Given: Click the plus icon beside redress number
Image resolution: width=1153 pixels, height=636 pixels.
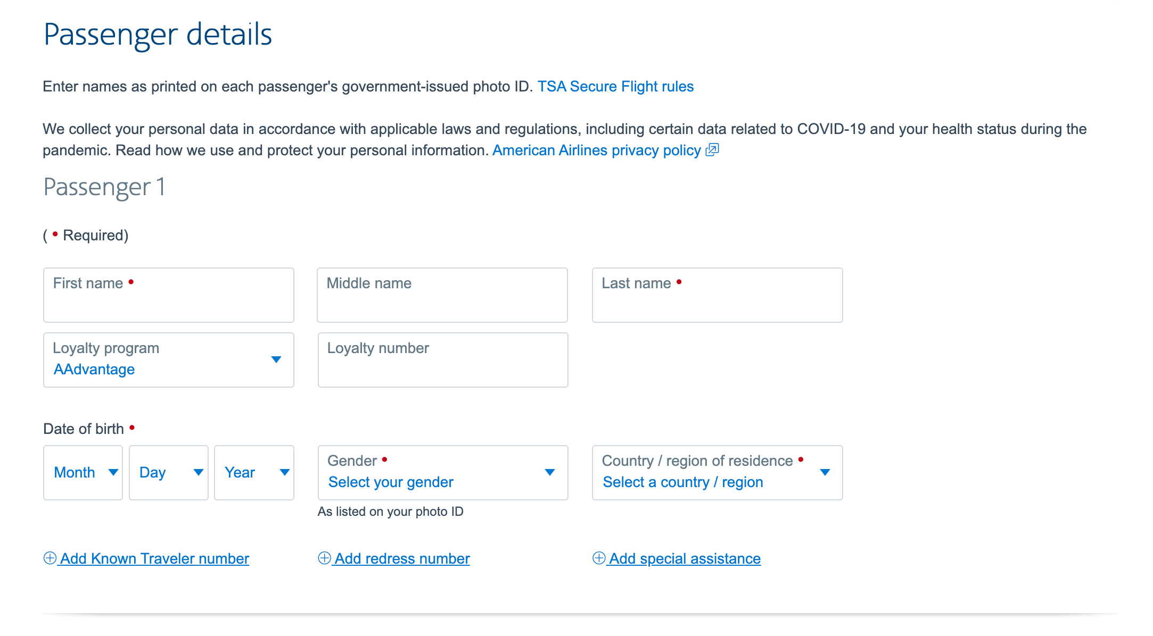Looking at the screenshot, I should pyautogui.click(x=324, y=558).
